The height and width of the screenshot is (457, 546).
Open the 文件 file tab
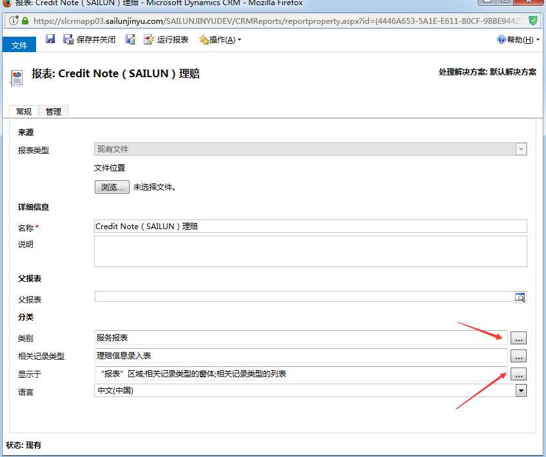pyautogui.click(x=19, y=45)
